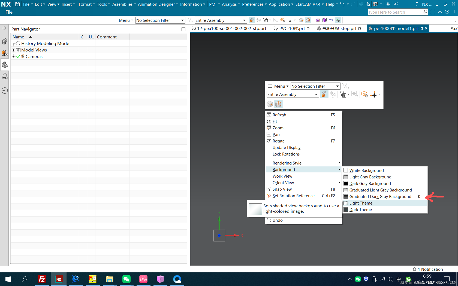Click the save icon in title bar

click(x=17, y=4)
